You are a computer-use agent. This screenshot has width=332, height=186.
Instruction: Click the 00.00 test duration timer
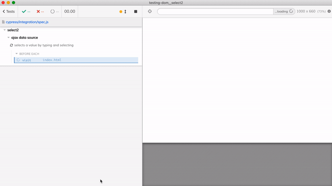[70, 11]
